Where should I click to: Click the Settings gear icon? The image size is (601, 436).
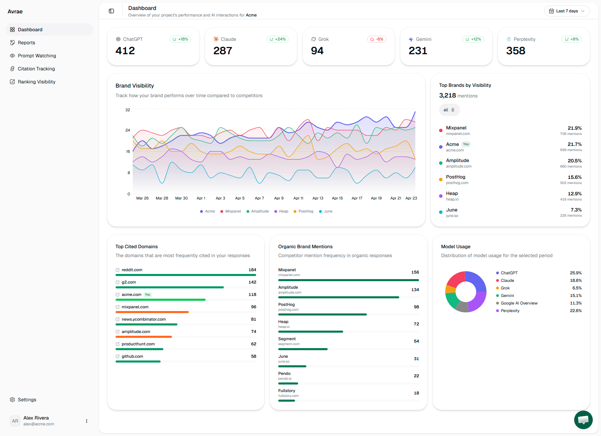pyautogui.click(x=12, y=400)
